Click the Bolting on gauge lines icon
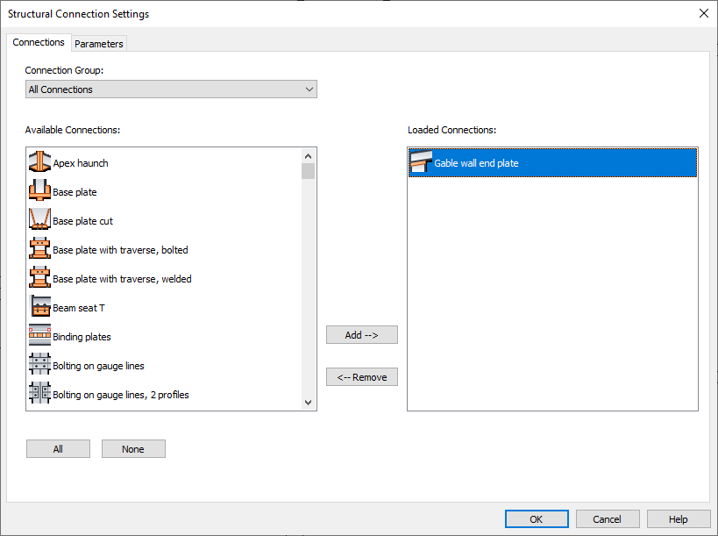This screenshot has height=536, width=718. [39, 364]
